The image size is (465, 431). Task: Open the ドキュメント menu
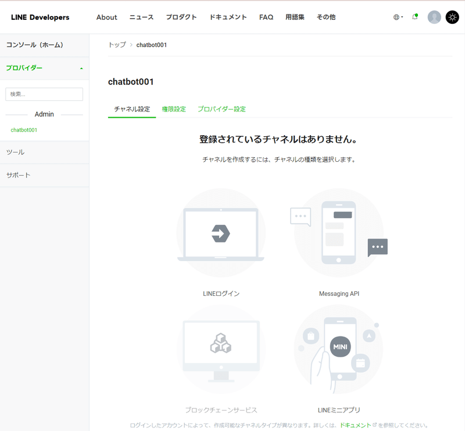pyautogui.click(x=228, y=17)
